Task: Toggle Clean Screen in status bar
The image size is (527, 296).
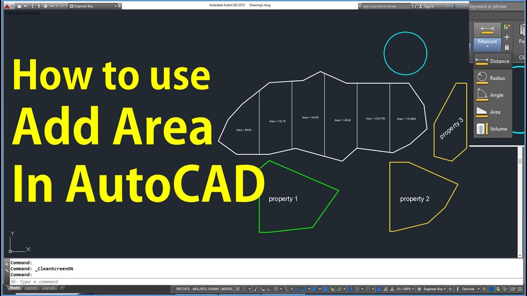Action: [513, 289]
